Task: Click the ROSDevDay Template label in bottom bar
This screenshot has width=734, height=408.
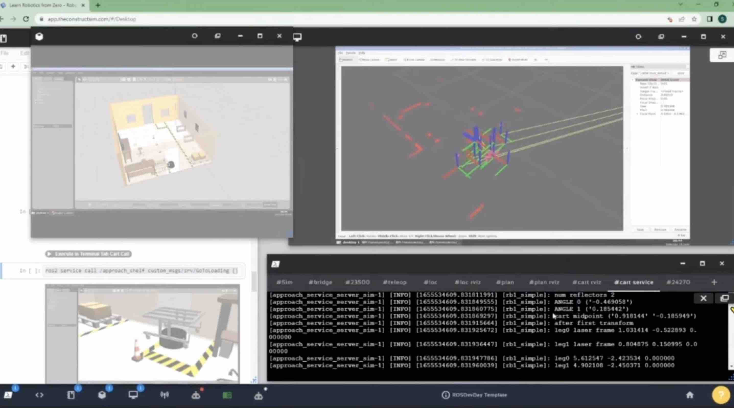Action: pyautogui.click(x=479, y=395)
